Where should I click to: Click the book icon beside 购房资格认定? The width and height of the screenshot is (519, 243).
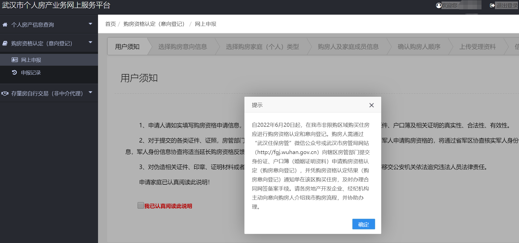5,43
